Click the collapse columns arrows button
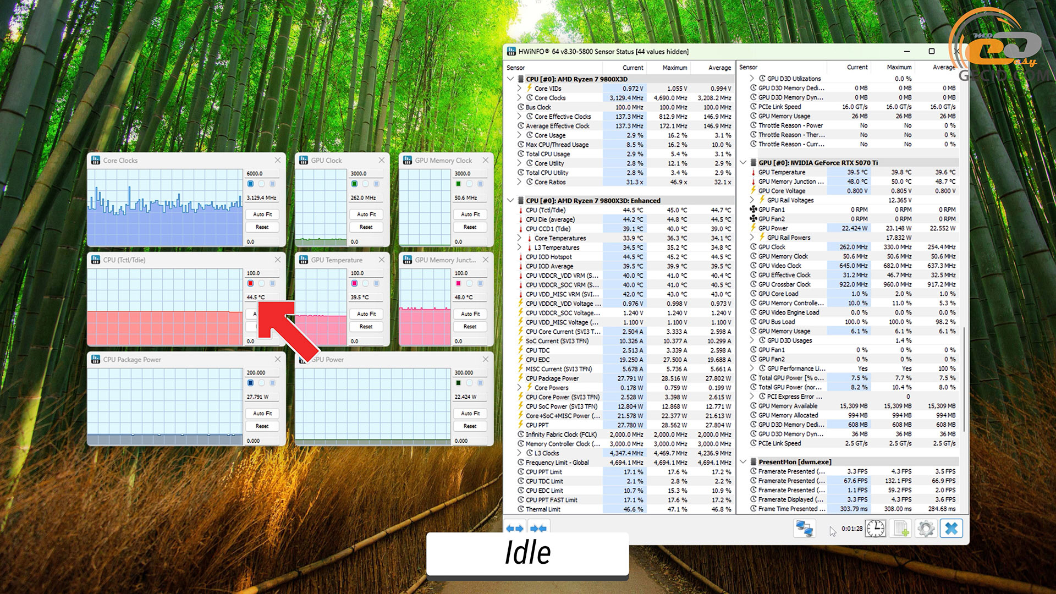The width and height of the screenshot is (1056, 594). coord(538,529)
